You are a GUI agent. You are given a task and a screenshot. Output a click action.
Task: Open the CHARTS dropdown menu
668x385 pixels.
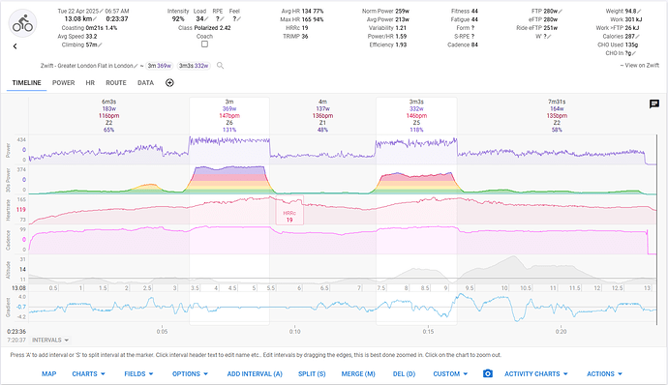pos(88,373)
